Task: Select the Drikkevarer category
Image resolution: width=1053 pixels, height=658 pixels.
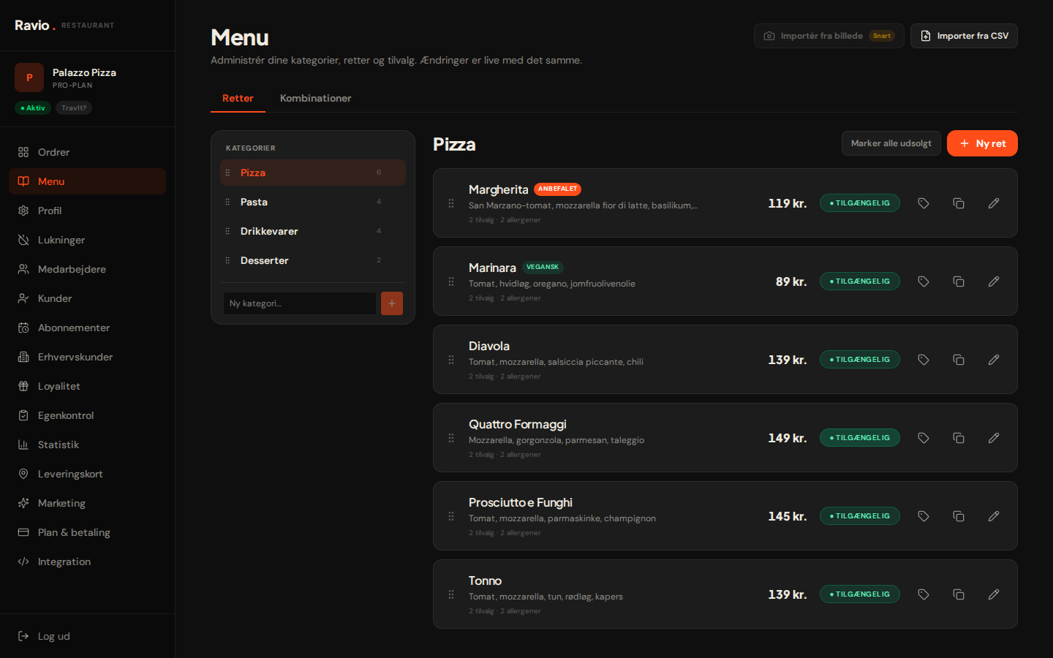Action: 313,231
